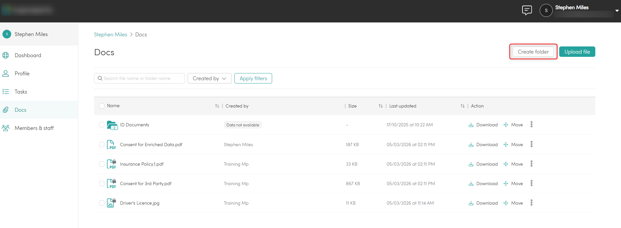This screenshot has height=228, width=621.
Task: Click the Docs paperclip icon in sidebar
Action: [6, 110]
